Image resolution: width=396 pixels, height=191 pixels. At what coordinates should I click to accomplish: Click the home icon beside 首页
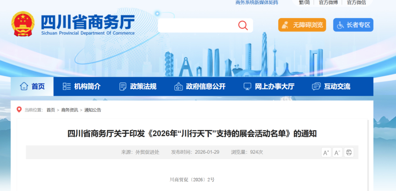[24, 86]
